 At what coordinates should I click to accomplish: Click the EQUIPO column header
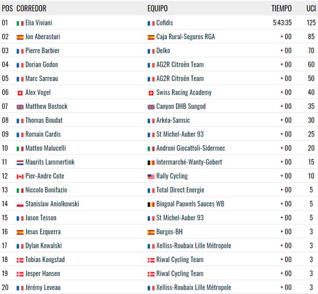pyautogui.click(x=158, y=8)
